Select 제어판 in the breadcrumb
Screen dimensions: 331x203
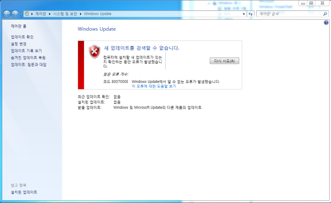(41, 14)
